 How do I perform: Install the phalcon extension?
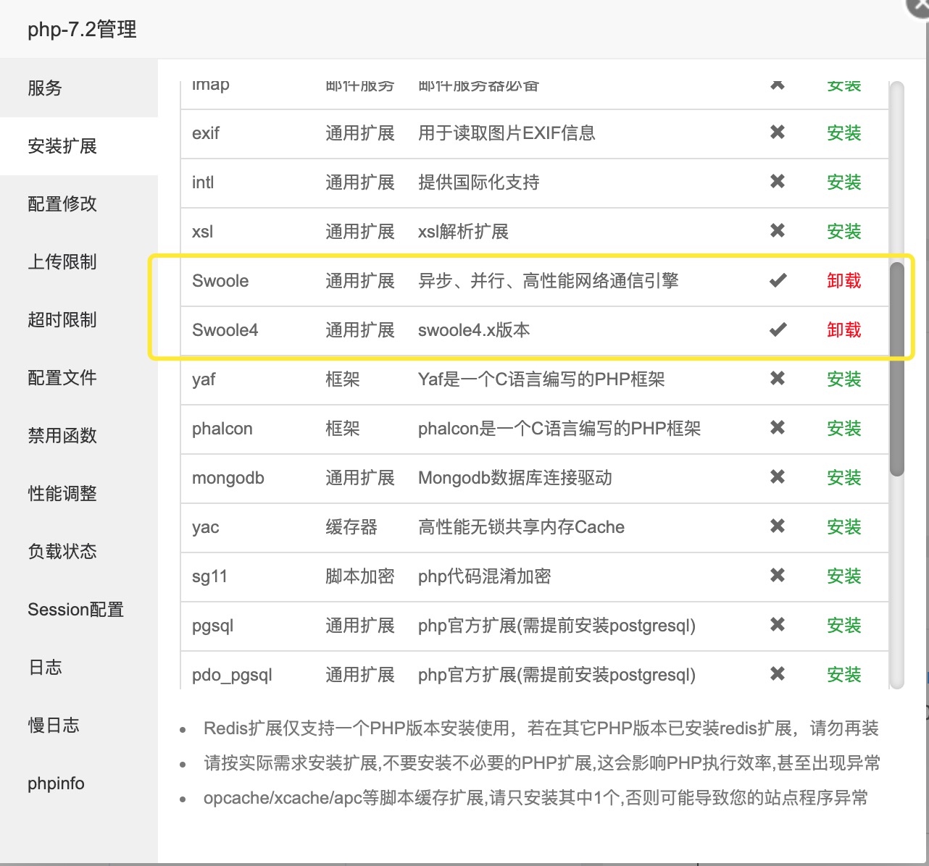[844, 429]
